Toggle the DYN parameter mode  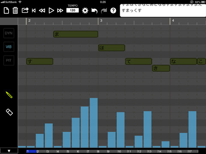[9, 33]
